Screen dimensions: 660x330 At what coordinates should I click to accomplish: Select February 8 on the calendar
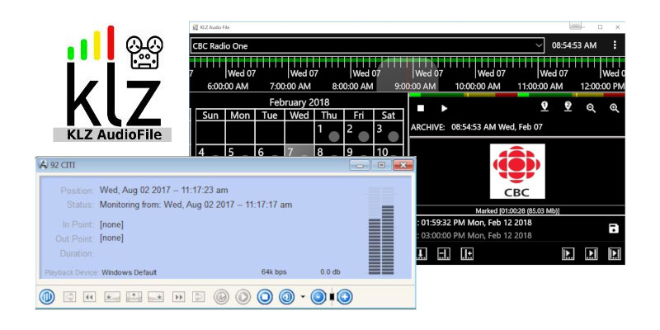tap(328, 151)
